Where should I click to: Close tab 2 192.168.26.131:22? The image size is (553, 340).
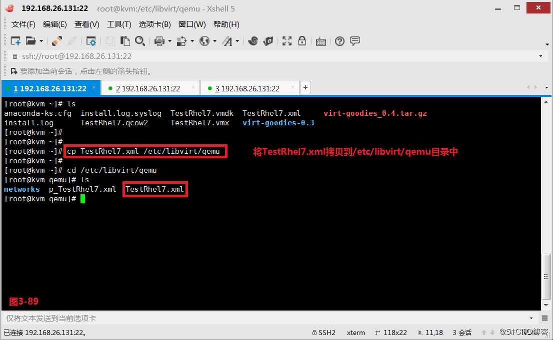click(193, 87)
